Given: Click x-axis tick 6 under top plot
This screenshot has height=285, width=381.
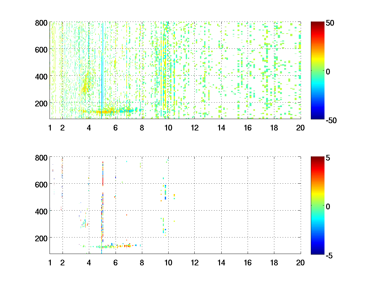Looking at the screenshot, I should [116, 128].
